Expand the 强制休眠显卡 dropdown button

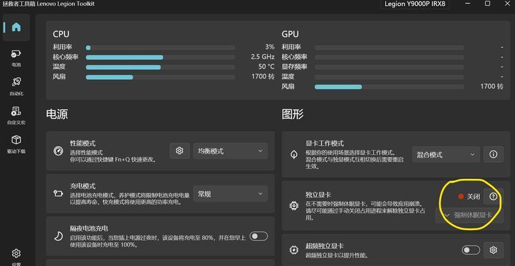click(x=469, y=215)
